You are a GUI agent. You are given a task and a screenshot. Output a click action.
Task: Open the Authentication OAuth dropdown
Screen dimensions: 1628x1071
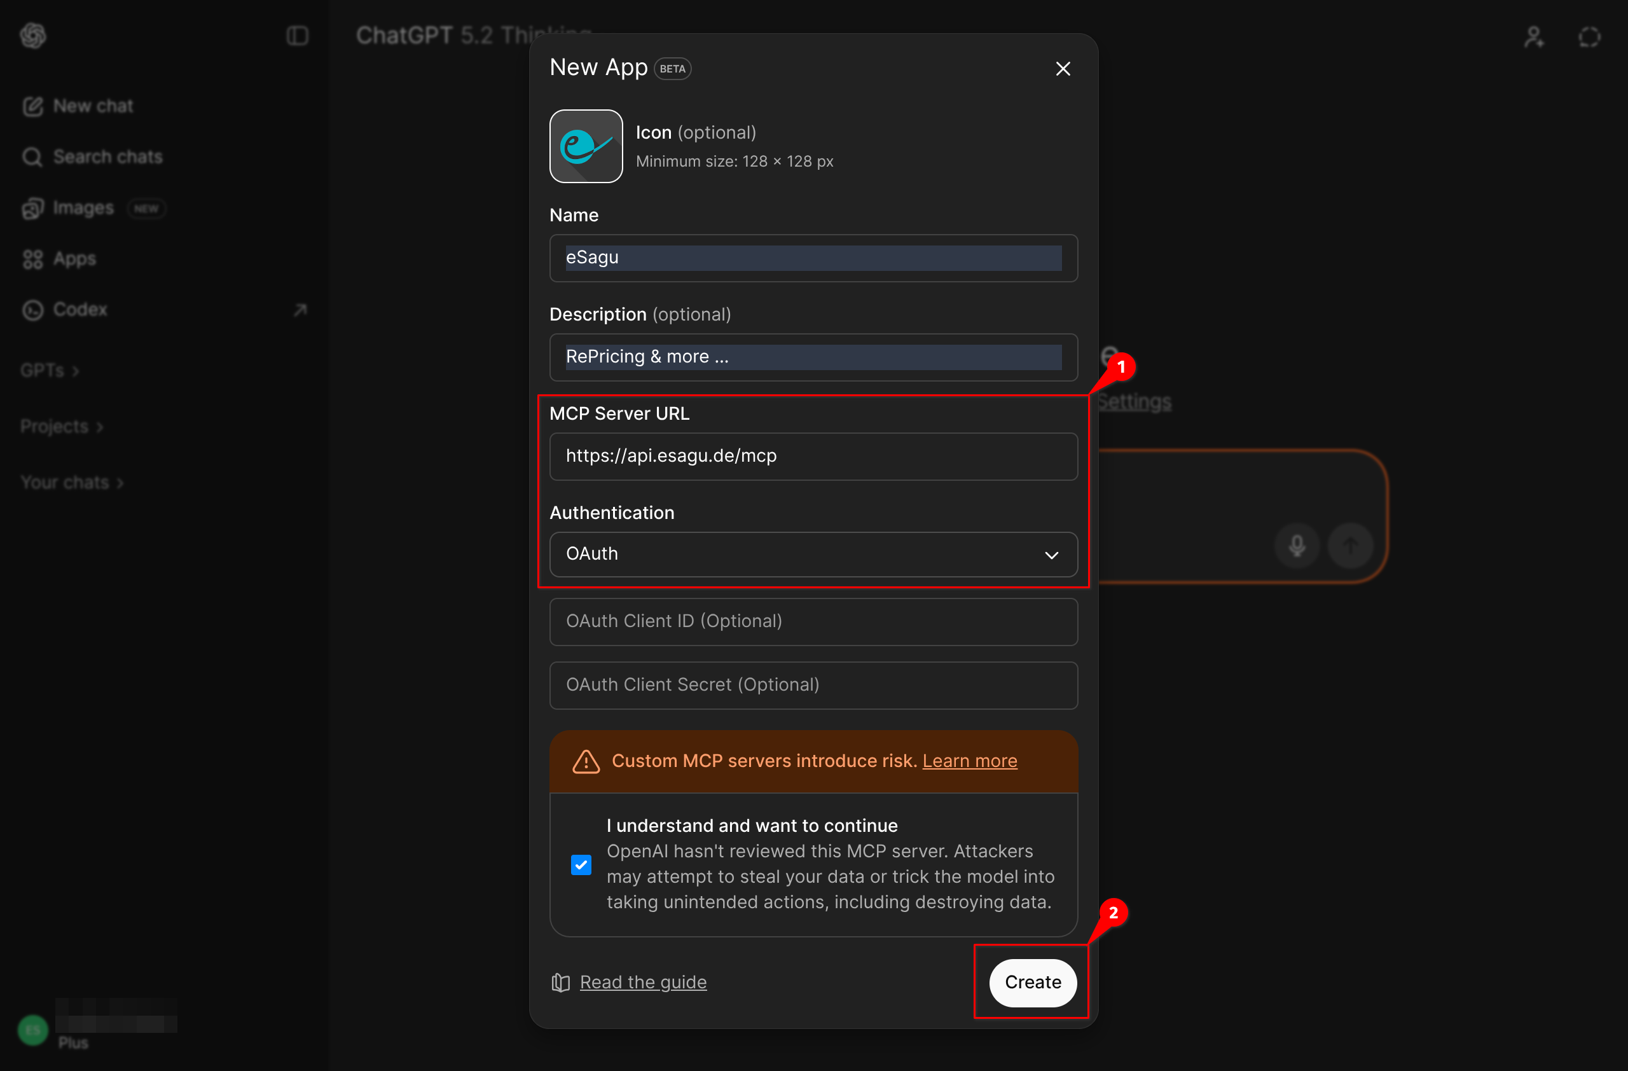pyautogui.click(x=813, y=554)
